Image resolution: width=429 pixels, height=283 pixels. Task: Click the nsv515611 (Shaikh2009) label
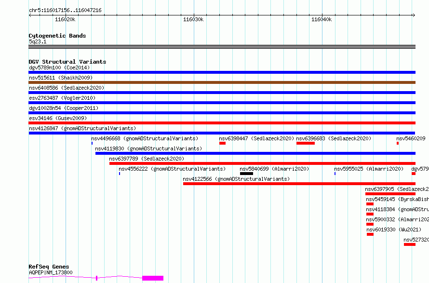click(x=61, y=78)
